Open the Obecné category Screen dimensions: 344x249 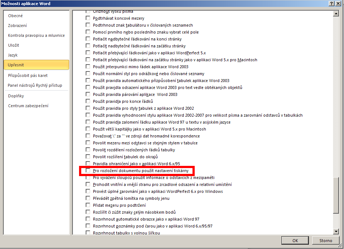[x=15, y=16]
